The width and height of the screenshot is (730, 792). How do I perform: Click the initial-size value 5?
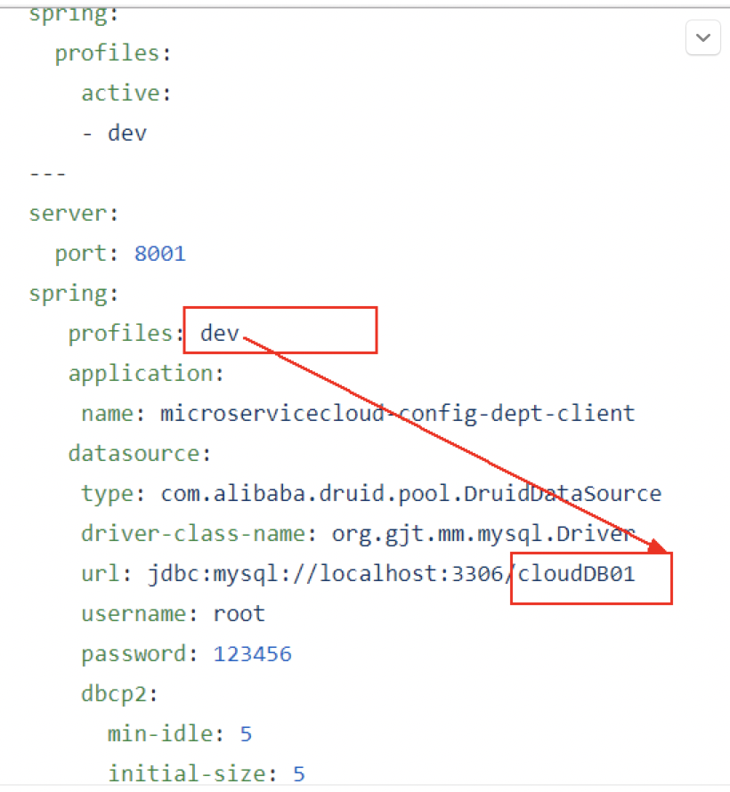[x=299, y=774]
